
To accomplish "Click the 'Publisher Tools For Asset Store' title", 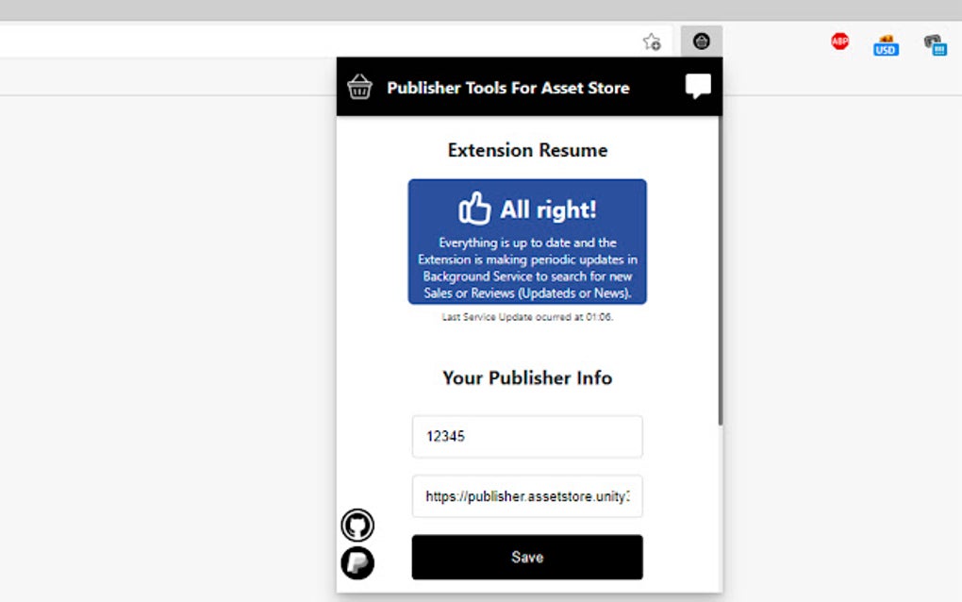I will (x=507, y=88).
